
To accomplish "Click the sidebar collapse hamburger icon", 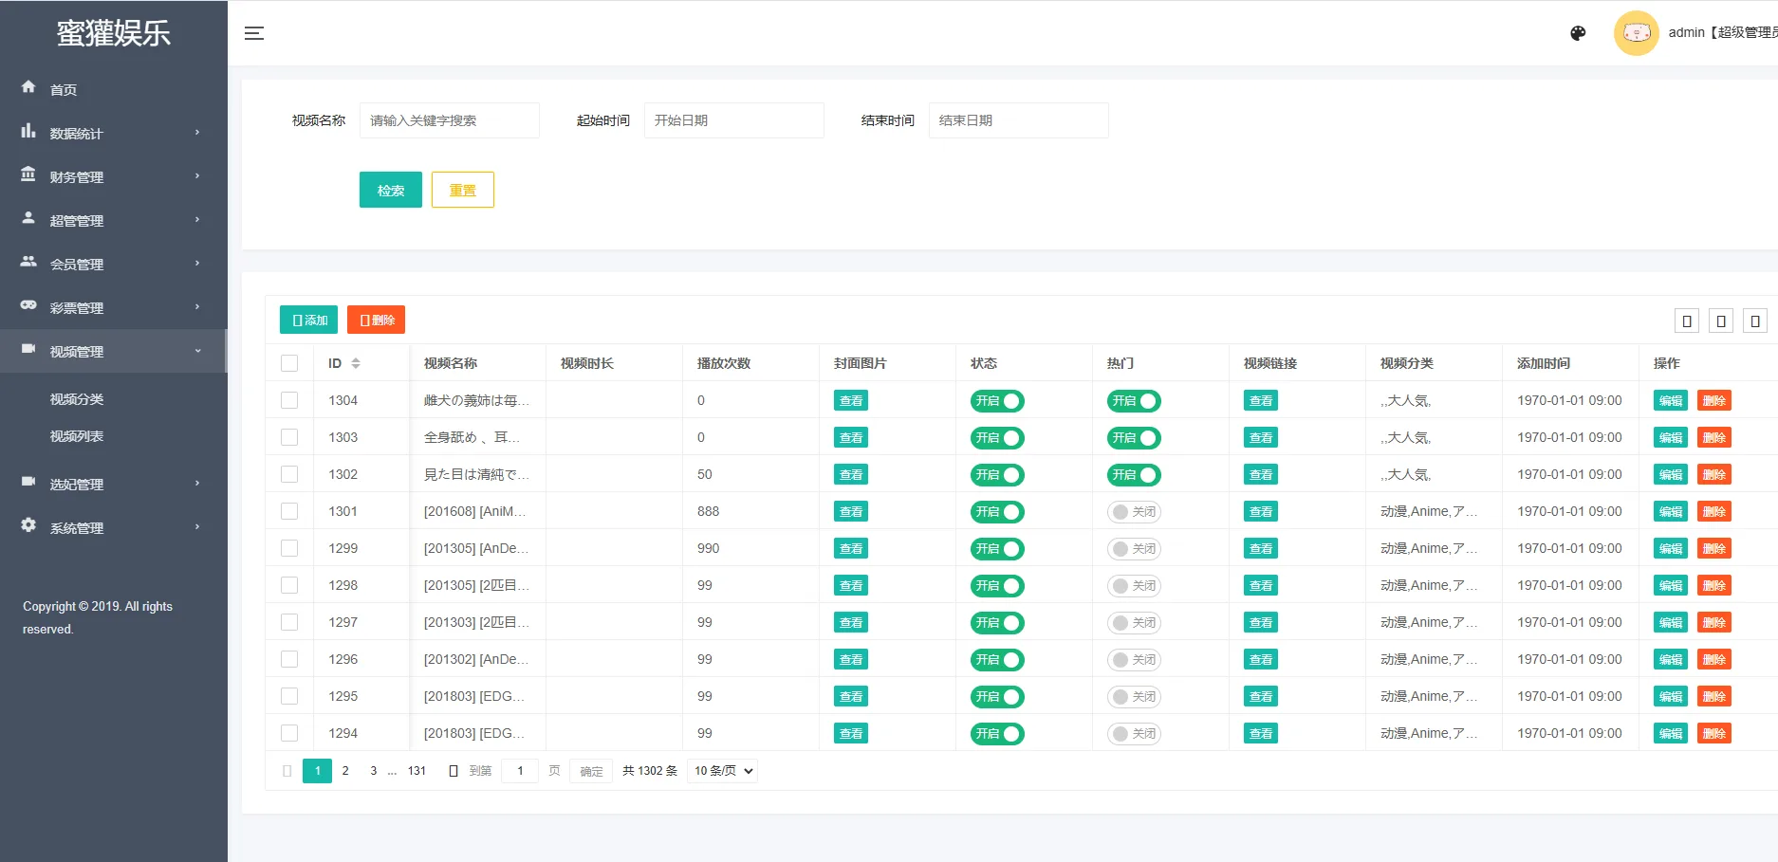I will [253, 33].
